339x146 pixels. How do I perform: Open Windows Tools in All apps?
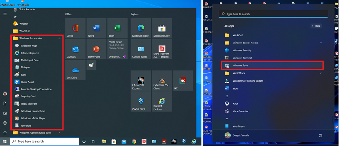point(272,66)
